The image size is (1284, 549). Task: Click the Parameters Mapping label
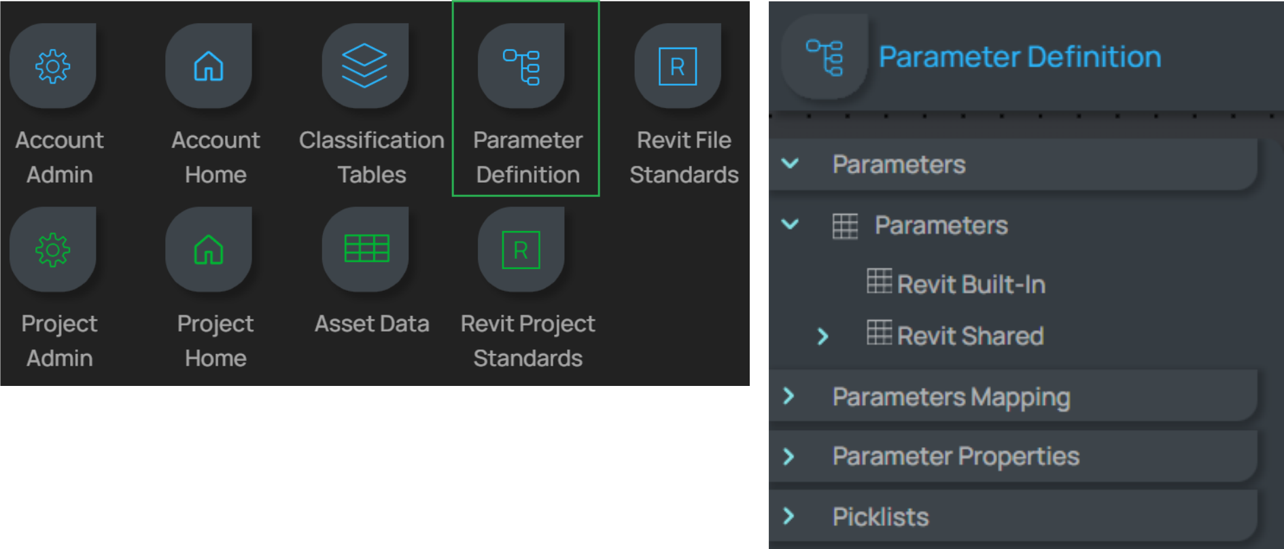[951, 397]
